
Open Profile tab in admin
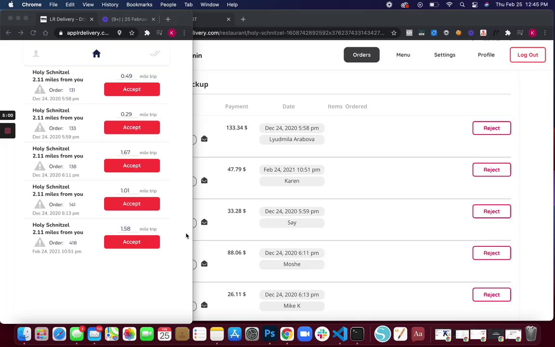click(x=486, y=55)
